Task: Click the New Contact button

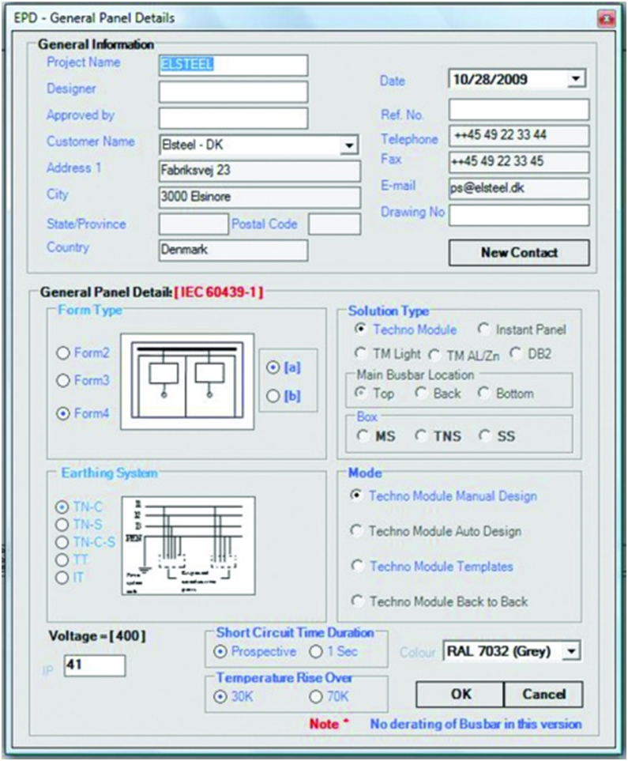Action: 519,252
